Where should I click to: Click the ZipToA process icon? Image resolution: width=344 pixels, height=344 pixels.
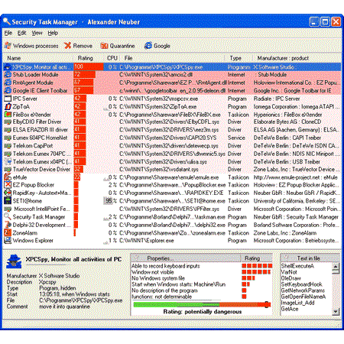click(8, 106)
